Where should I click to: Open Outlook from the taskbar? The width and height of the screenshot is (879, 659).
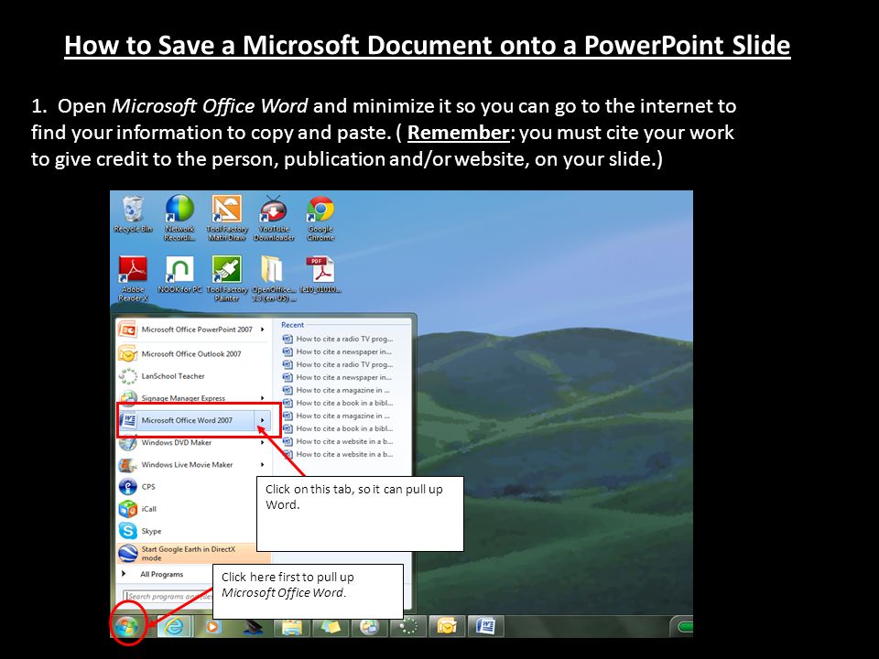click(x=447, y=626)
